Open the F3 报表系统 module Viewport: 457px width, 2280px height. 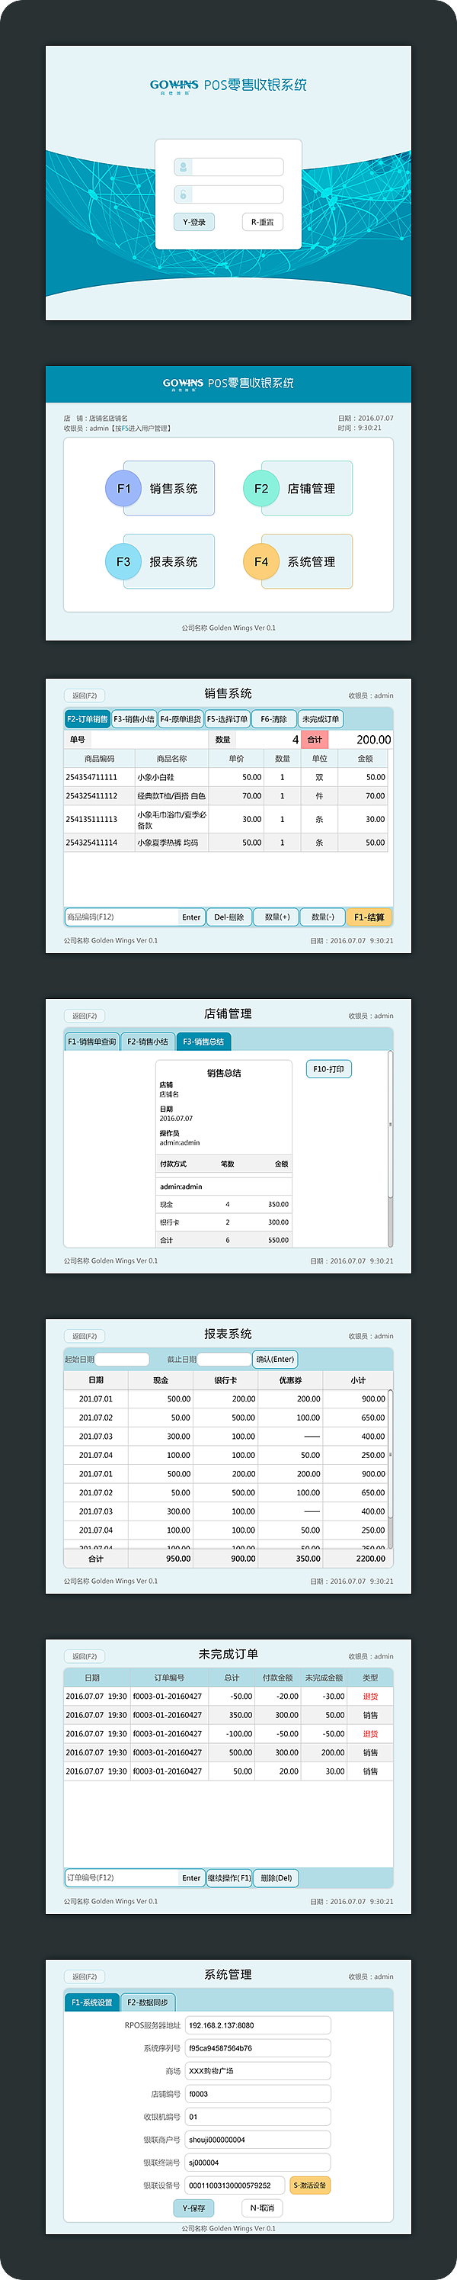pos(160,561)
